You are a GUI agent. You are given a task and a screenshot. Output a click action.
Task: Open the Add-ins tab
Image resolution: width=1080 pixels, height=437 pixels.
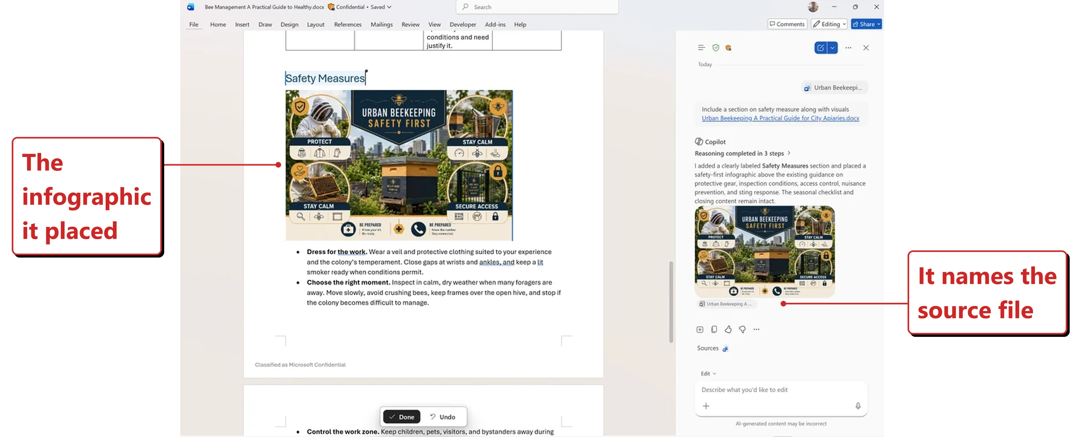click(x=495, y=24)
